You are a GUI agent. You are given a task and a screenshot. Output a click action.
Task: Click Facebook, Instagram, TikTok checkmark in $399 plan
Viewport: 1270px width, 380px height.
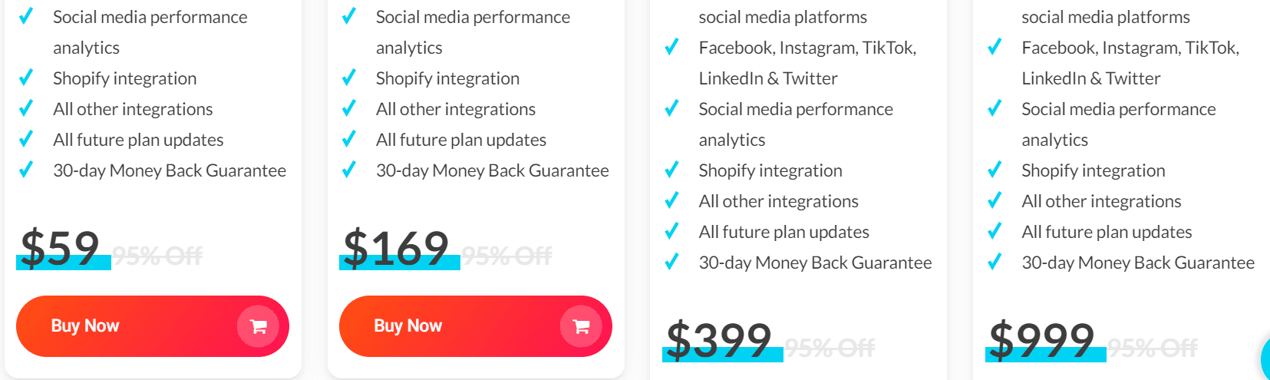(671, 48)
